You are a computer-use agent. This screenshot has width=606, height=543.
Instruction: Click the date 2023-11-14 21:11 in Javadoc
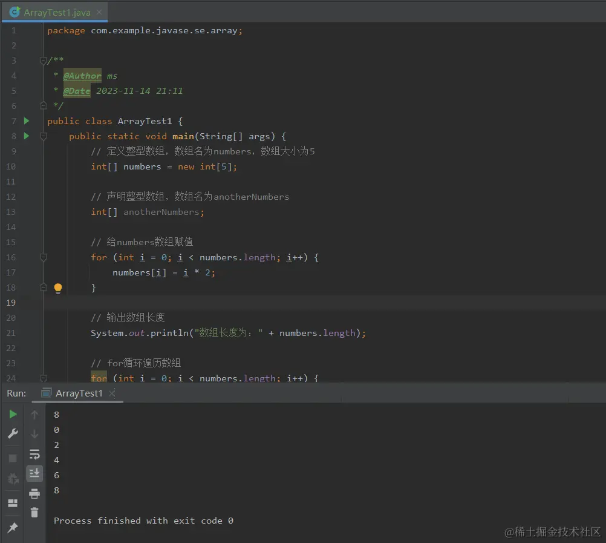pos(140,91)
